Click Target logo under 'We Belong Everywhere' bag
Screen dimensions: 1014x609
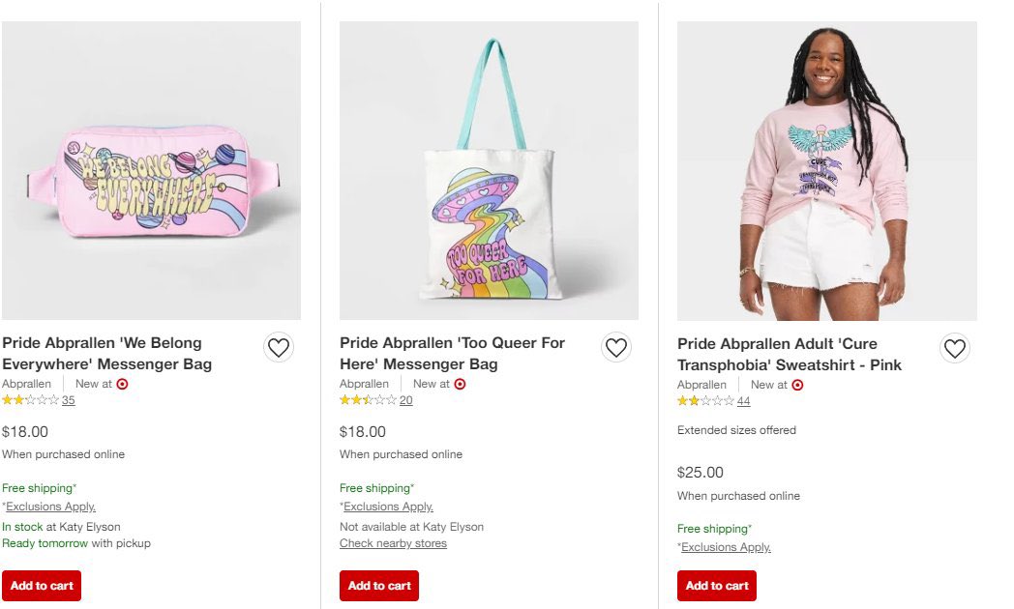[122, 384]
